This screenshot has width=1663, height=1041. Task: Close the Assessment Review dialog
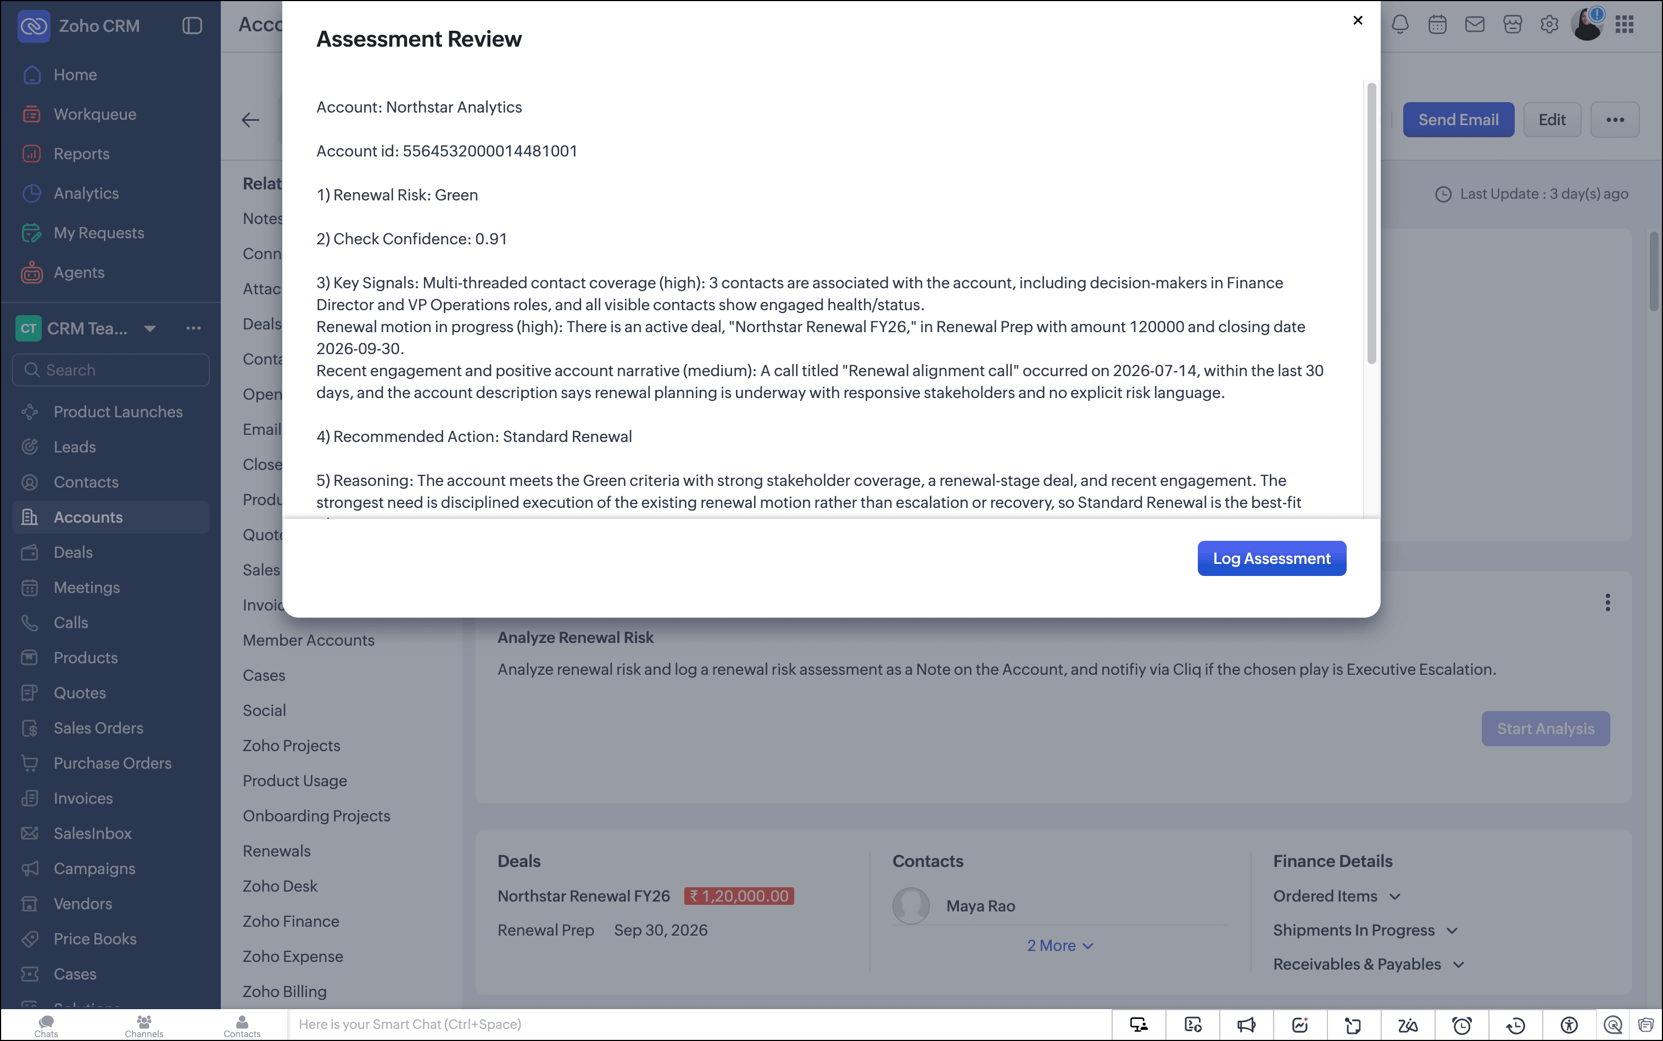1357,21
